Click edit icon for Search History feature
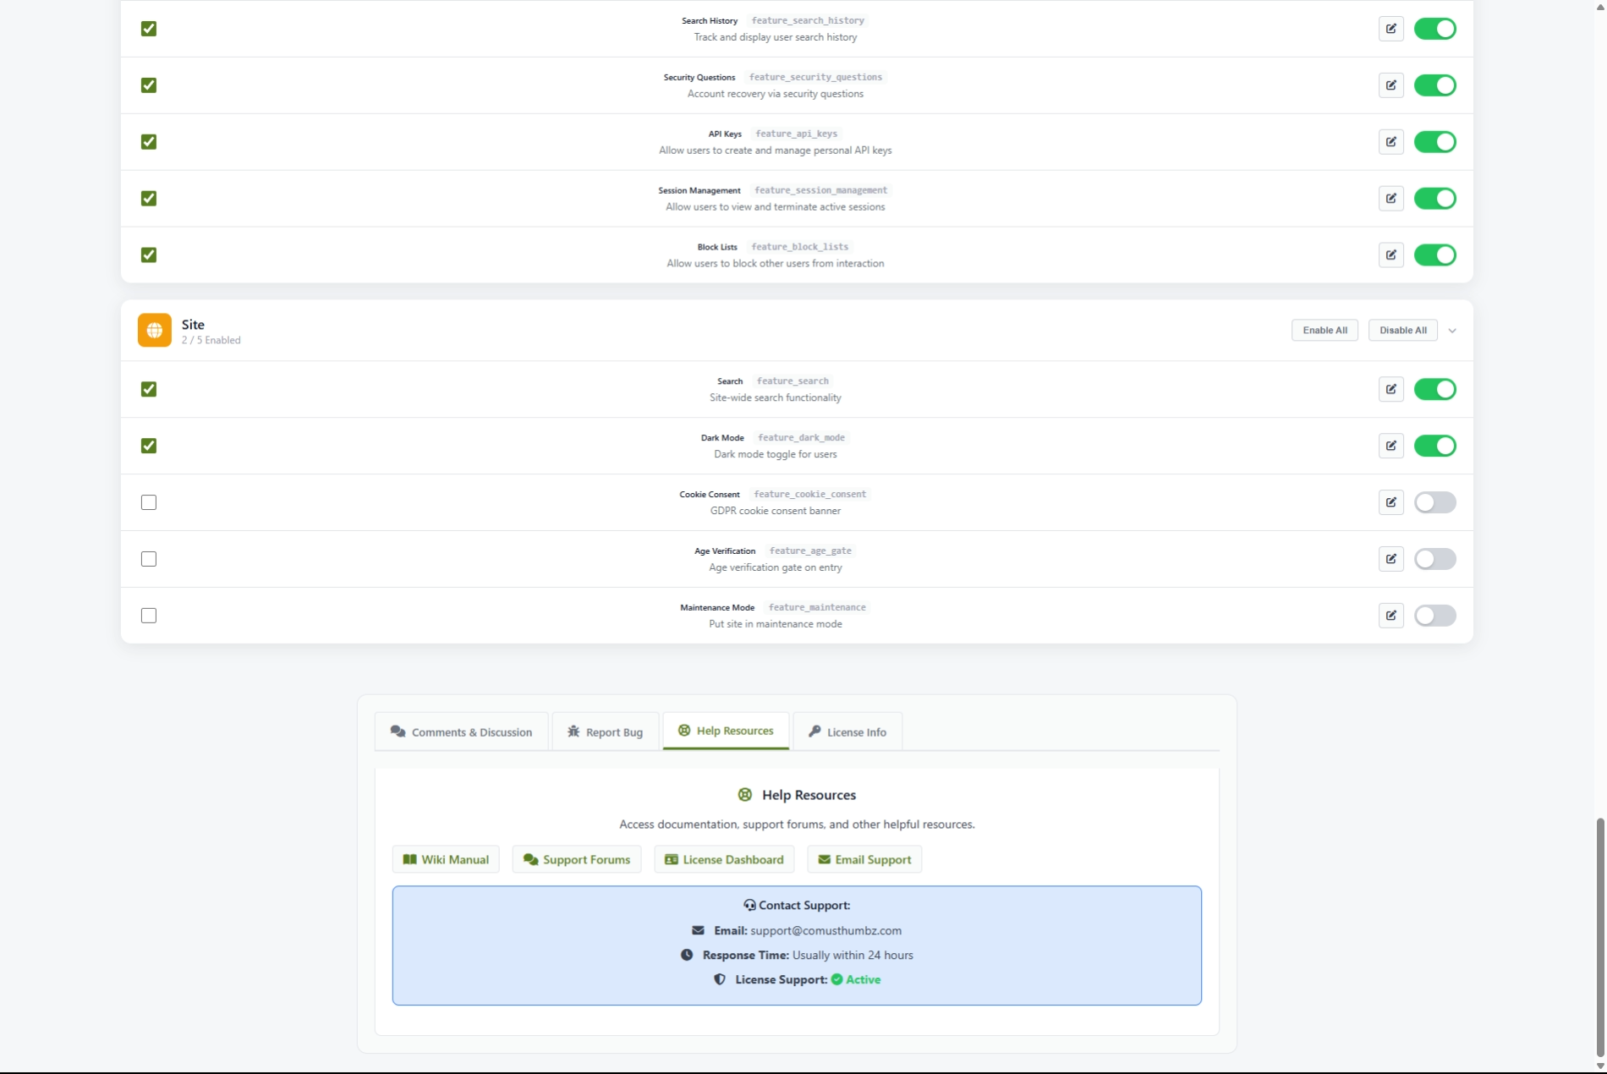 (1390, 29)
